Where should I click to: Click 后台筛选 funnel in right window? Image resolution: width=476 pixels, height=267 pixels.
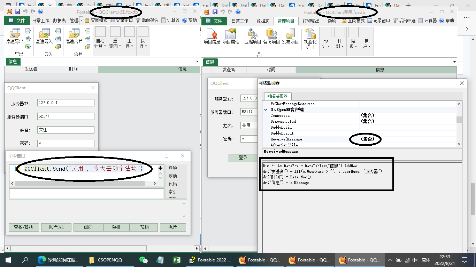pyautogui.click(x=395, y=21)
